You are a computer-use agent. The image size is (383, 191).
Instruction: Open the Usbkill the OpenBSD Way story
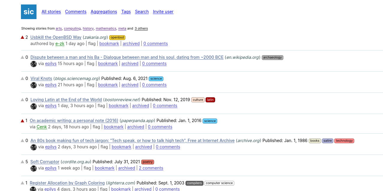pos(56,37)
